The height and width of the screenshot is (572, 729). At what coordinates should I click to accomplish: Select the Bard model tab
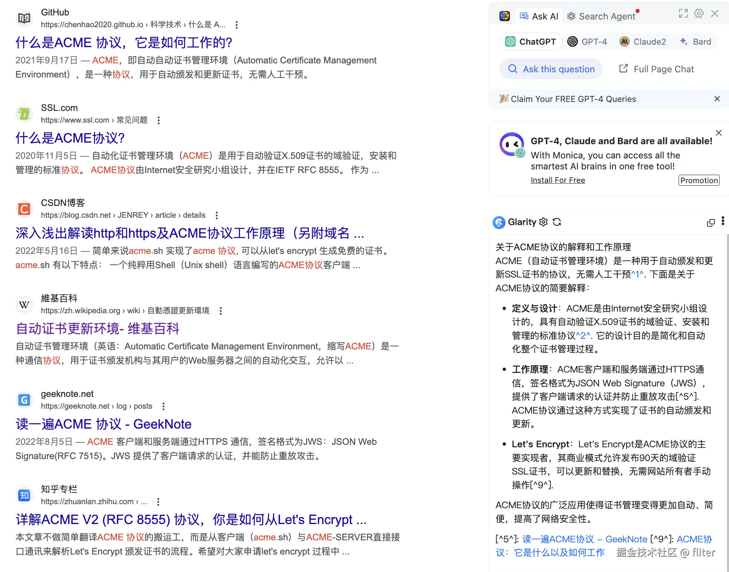coord(695,41)
